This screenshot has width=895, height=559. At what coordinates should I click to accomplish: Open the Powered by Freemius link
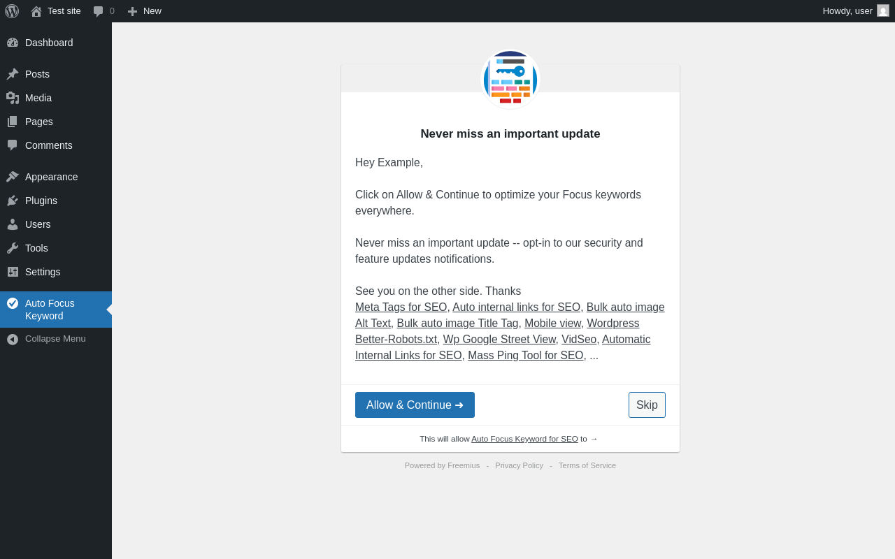[x=442, y=465]
